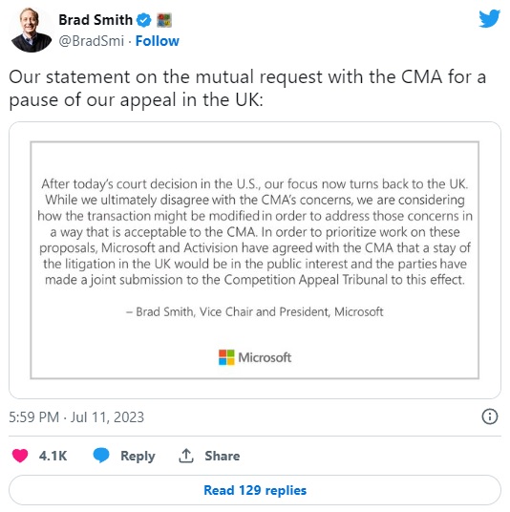The image size is (510, 512).
Task: Click the blue verified checkmark badge
Action: 143,20
